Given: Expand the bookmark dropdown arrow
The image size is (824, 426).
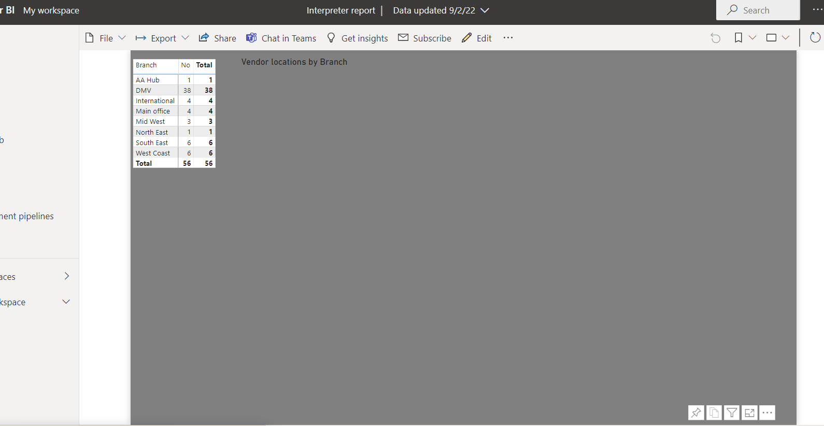Looking at the screenshot, I should (x=752, y=38).
